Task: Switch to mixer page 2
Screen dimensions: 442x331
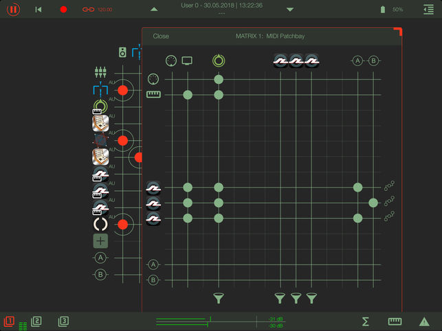Action: click(x=36, y=321)
